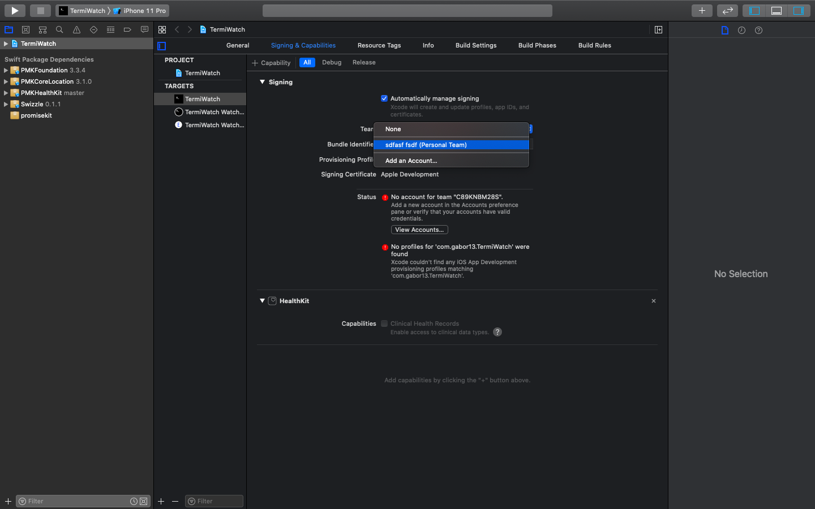Go back in editor history
The height and width of the screenshot is (509, 815).
(x=177, y=29)
